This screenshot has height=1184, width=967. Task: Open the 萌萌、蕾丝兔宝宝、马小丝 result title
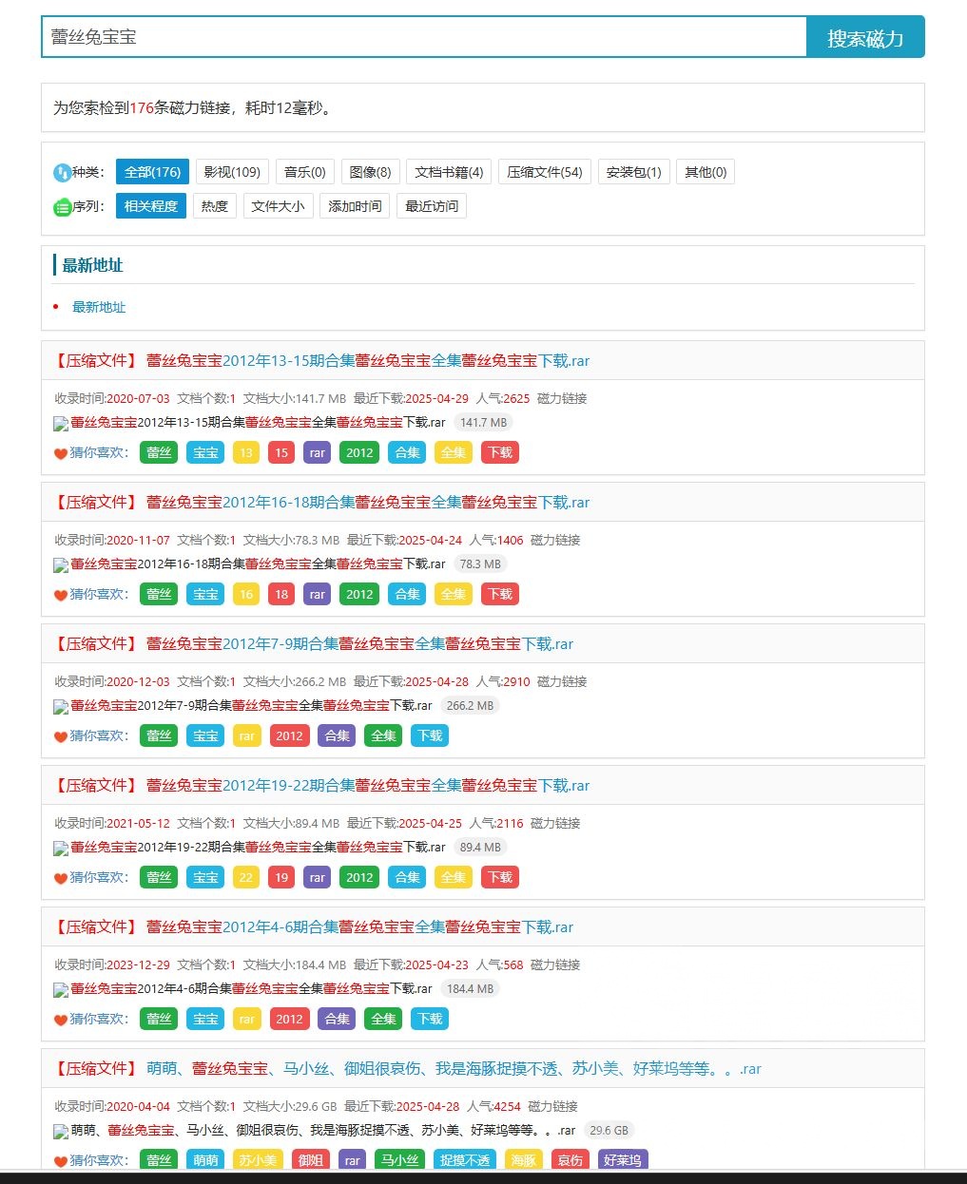pyautogui.click(x=454, y=1069)
